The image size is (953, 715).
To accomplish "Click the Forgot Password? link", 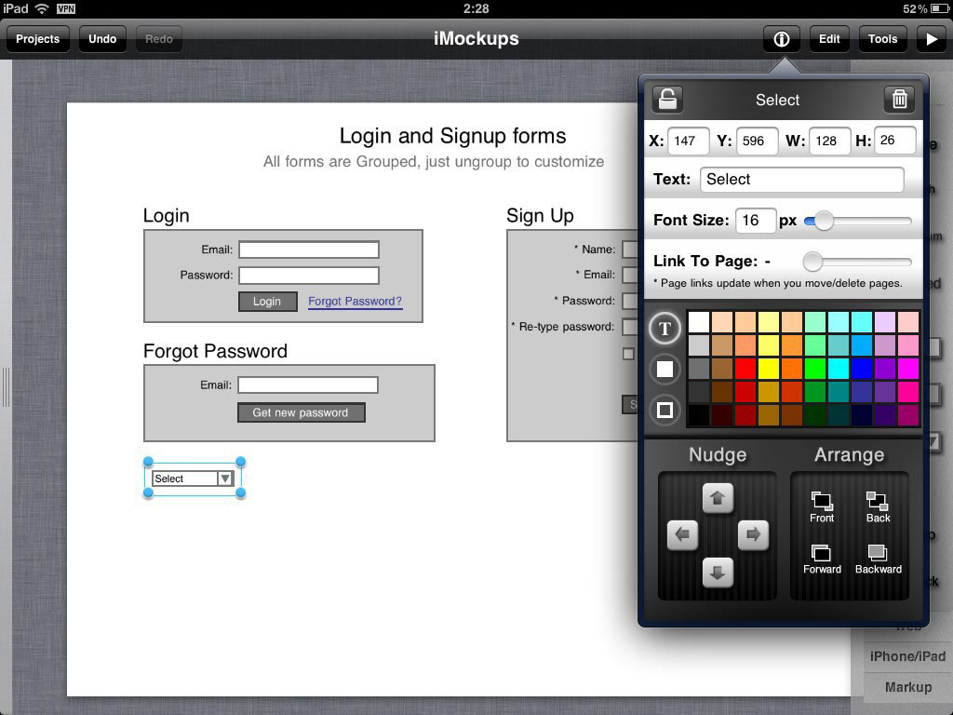I will (355, 302).
